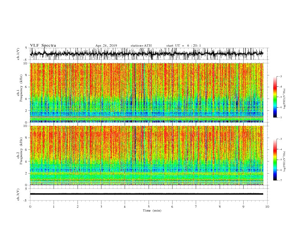Click the '4' kHz tick on ch.2 axis

[x=27, y=161]
